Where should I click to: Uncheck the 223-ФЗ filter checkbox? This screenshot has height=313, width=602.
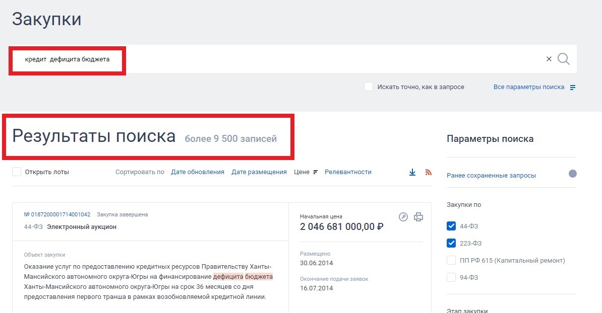(x=451, y=243)
